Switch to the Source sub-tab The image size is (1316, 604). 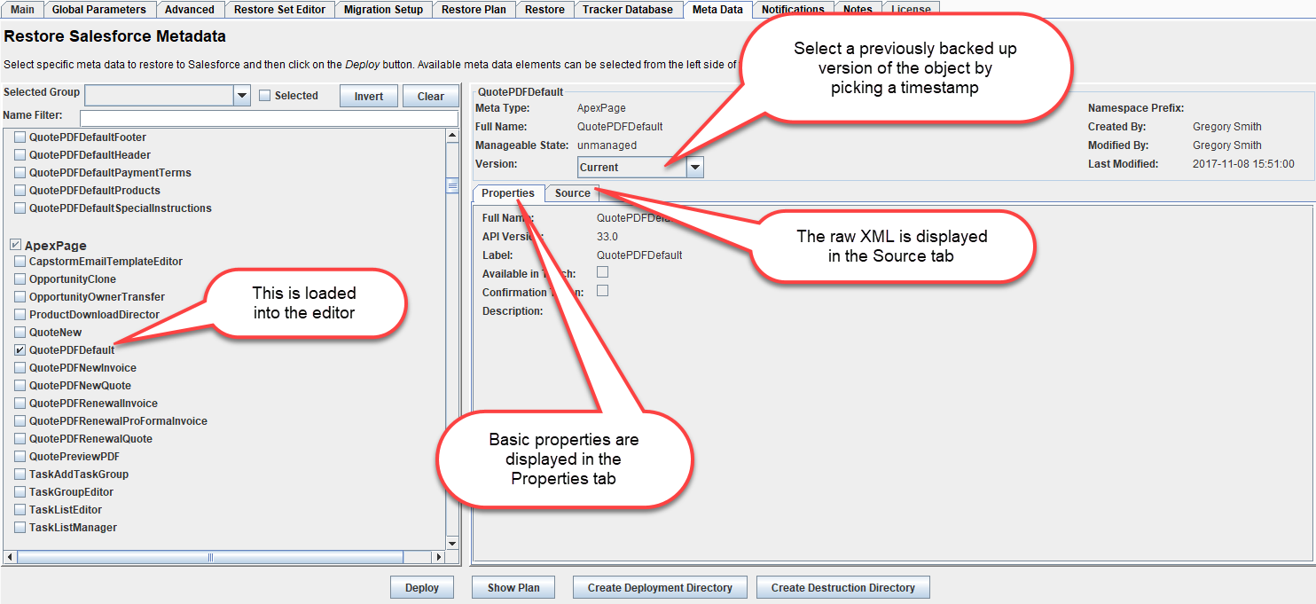(572, 193)
